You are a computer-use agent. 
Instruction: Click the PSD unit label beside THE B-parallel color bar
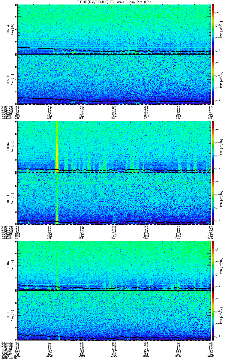click(221, 316)
